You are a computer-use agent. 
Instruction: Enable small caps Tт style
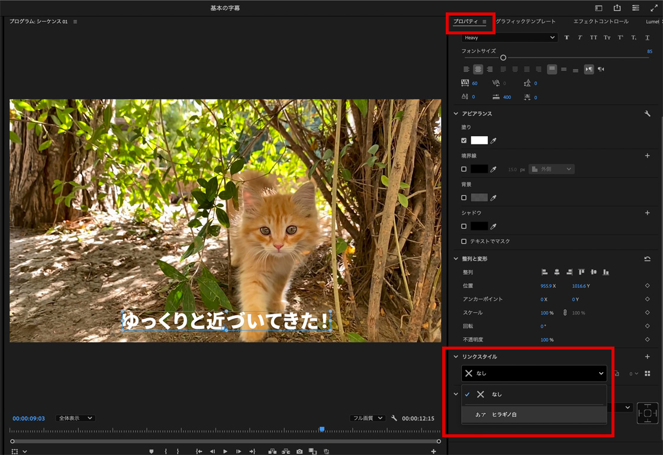pyautogui.click(x=607, y=38)
